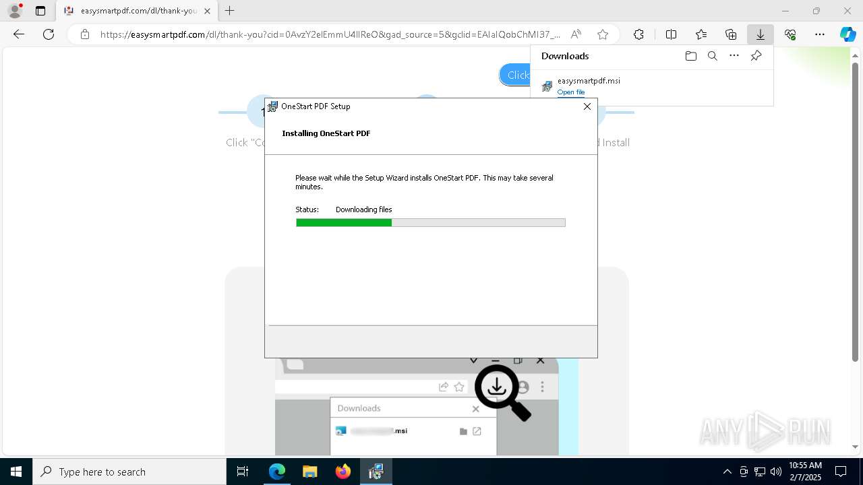Open the tab actions menu icon
The image size is (863, 485).
[x=40, y=11]
